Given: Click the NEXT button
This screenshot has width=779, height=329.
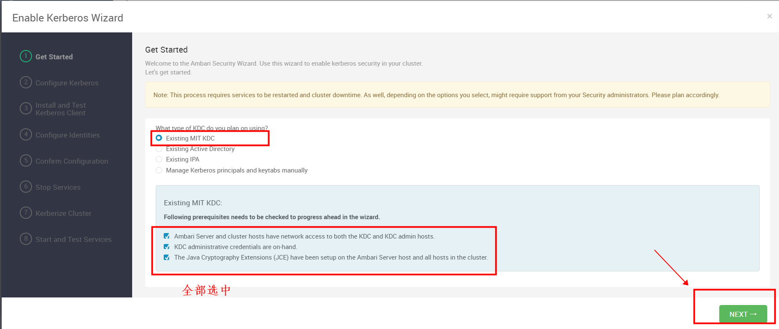Looking at the screenshot, I should [743, 314].
